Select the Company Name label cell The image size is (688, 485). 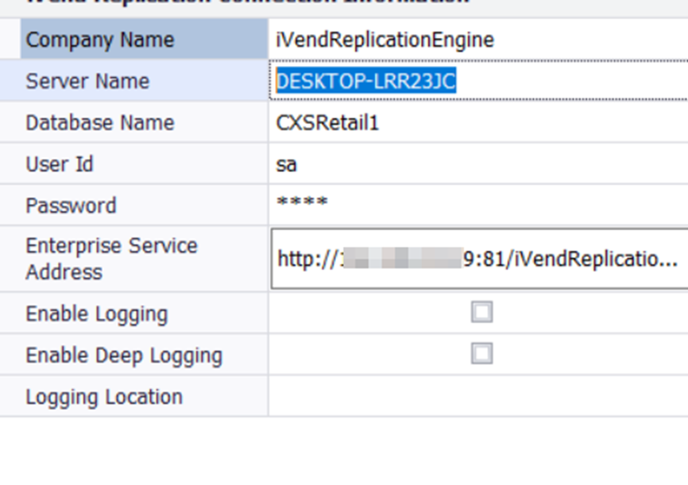pos(145,40)
